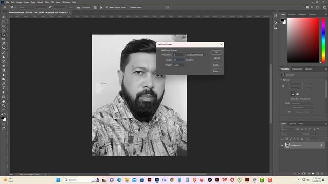328x184 pixels.
Task: Select the Pen tool
Action: point(4,83)
